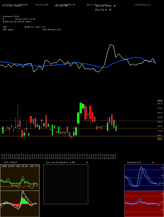Click the 'MACD: 251.88, 251.89, -0.01 C' line

pos(17,22)
